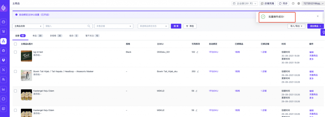Click the 主SKU column header
The image size is (325, 117).
click(160, 44)
